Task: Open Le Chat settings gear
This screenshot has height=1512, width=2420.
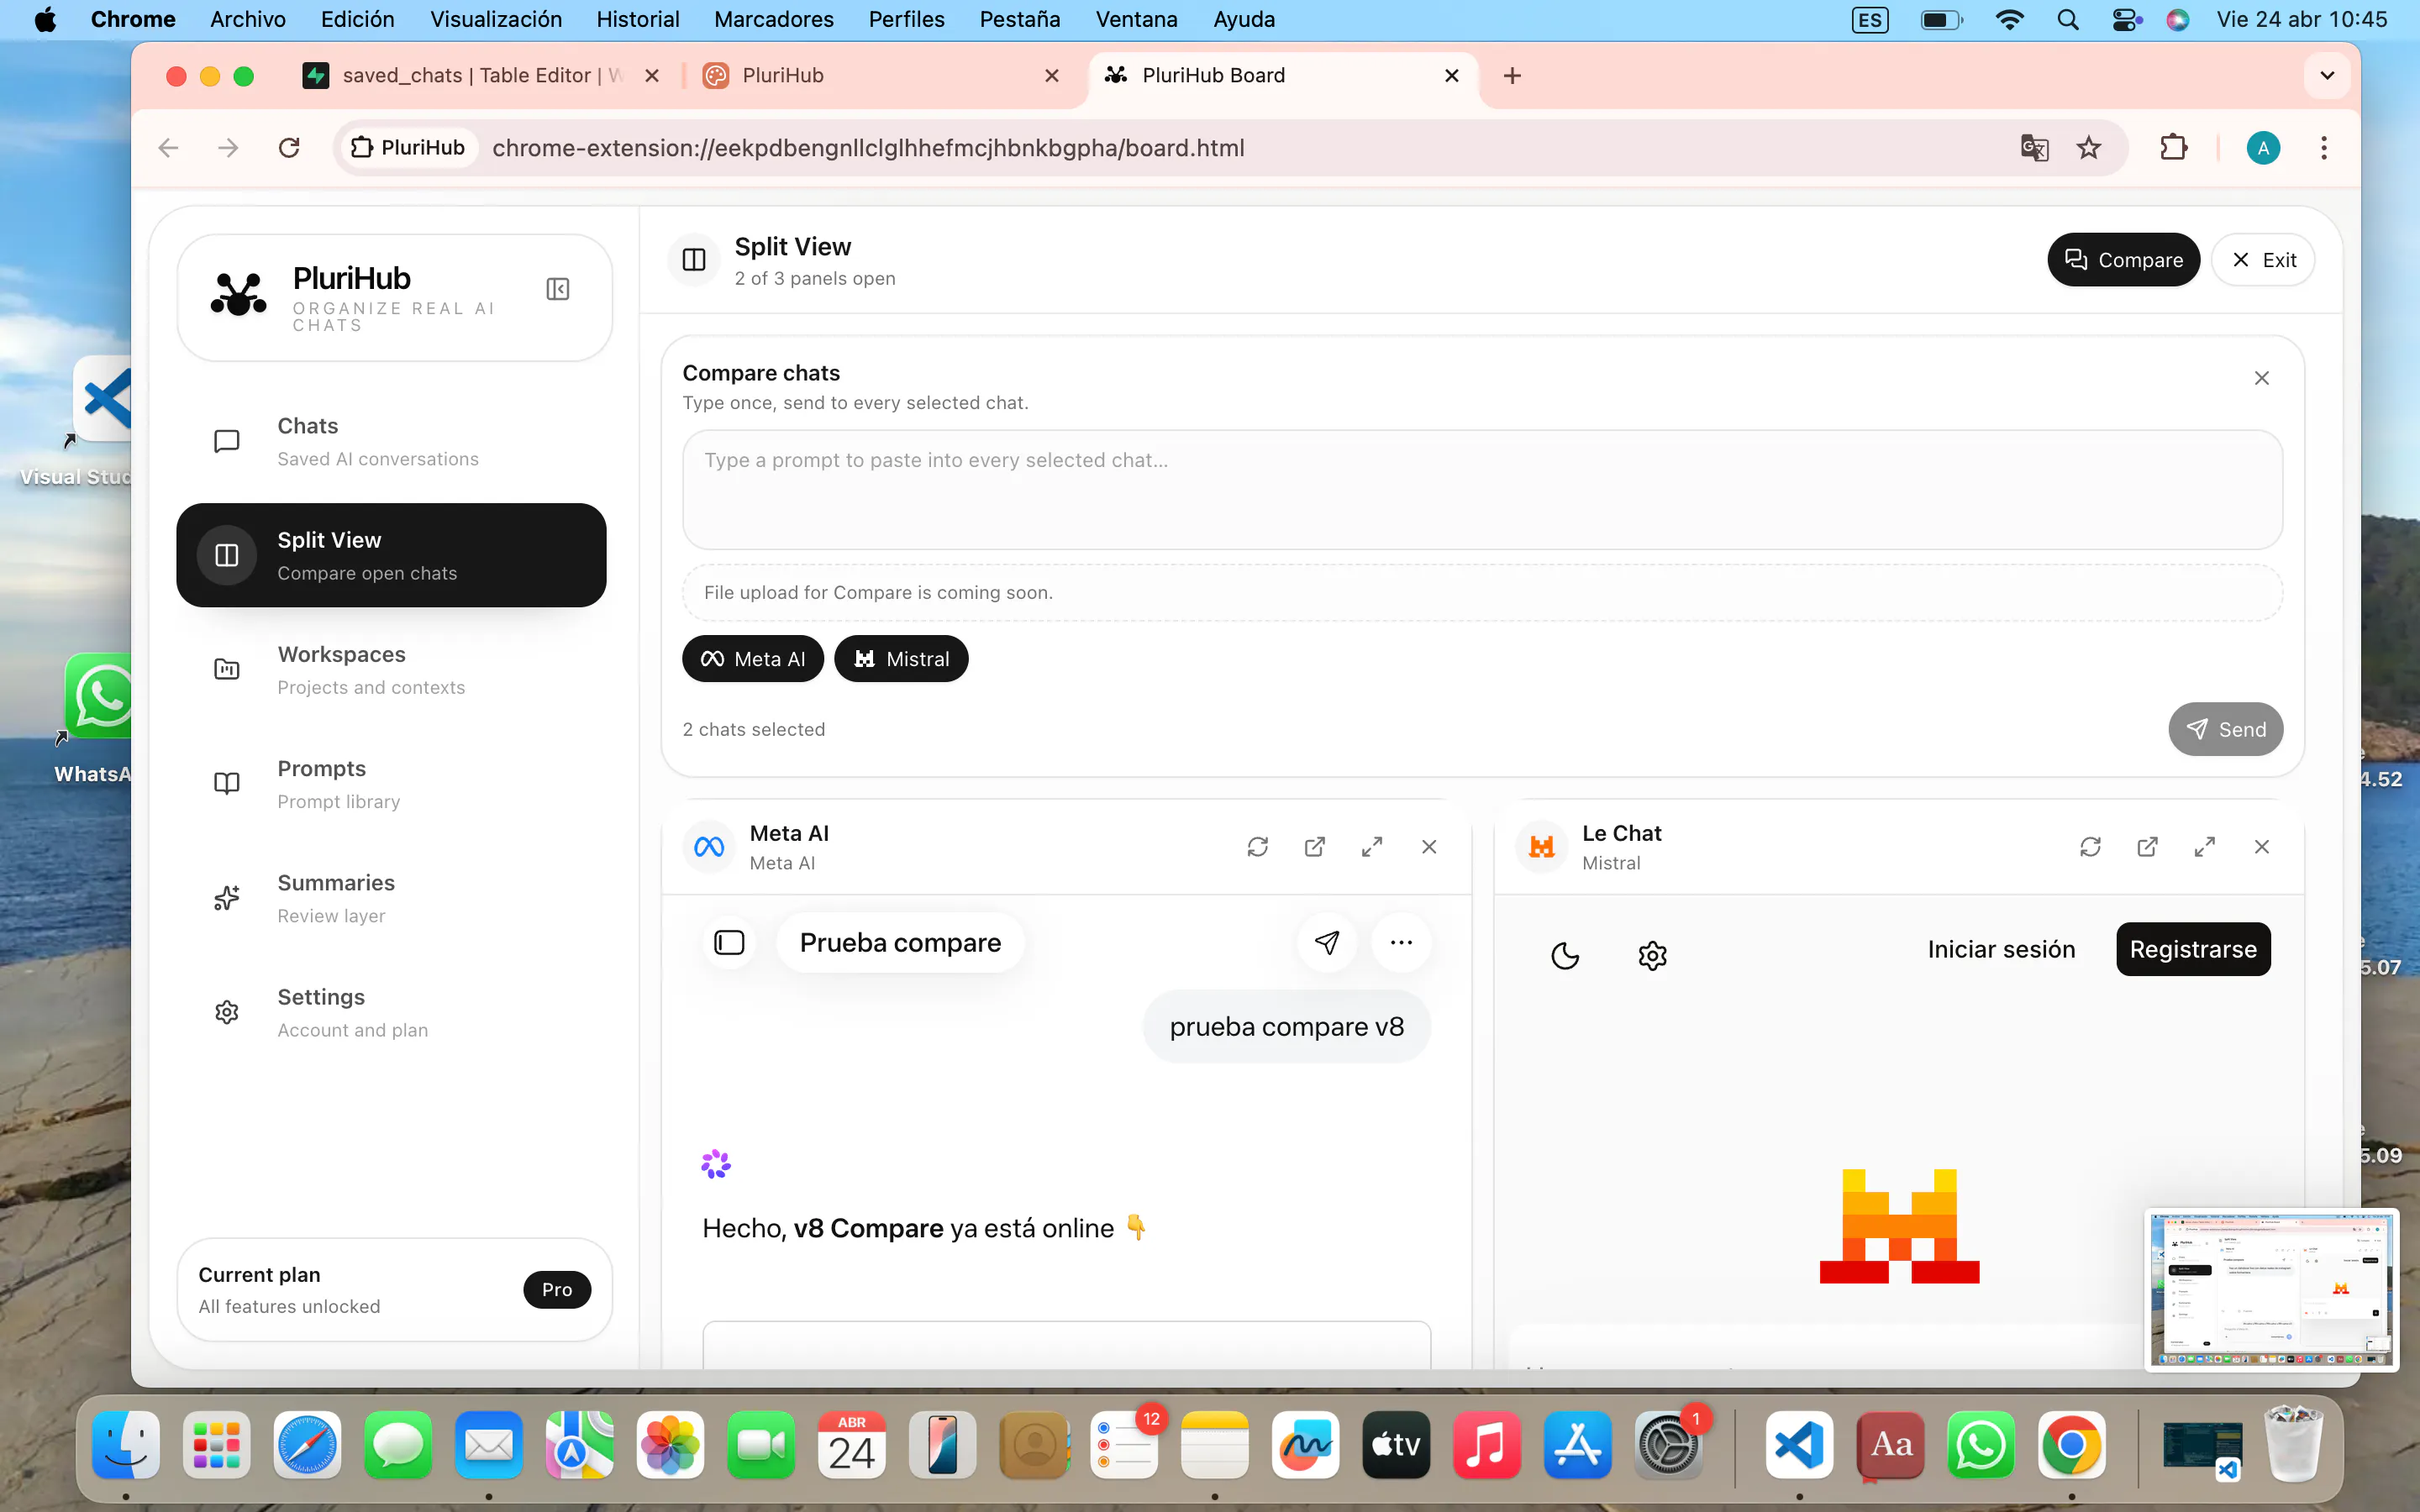Action: click(1652, 956)
